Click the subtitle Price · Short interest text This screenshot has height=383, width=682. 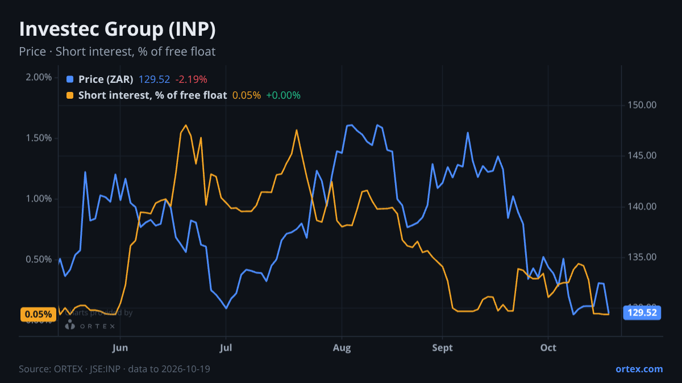coord(117,52)
